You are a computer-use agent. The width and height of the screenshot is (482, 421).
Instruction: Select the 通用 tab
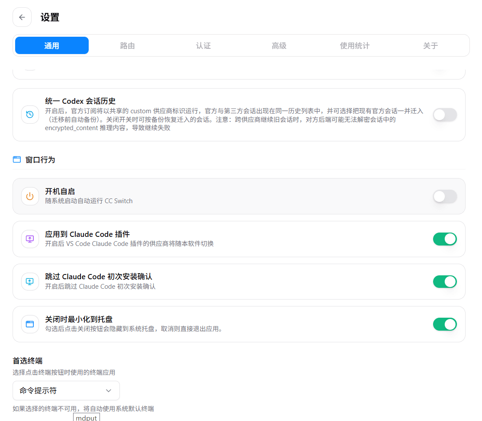52,45
